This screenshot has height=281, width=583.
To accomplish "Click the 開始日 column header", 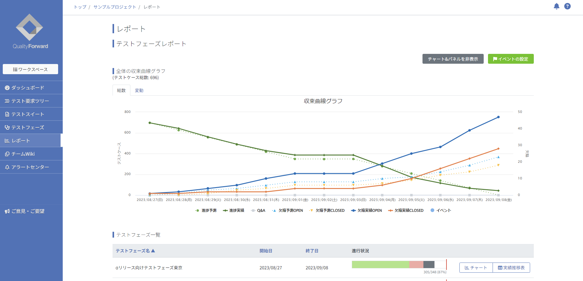I will tap(266, 251).
